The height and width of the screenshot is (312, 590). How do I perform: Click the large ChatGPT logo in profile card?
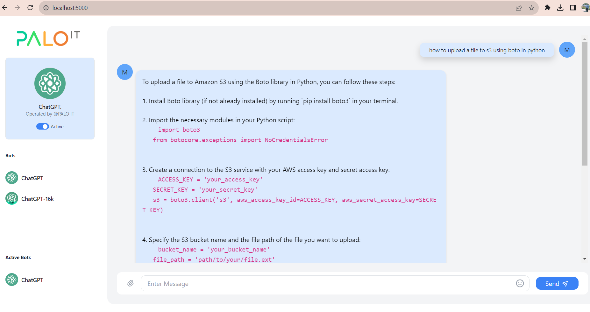tap(50, 83)
